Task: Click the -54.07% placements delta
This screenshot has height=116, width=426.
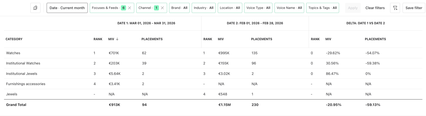Action: (372, 53)
